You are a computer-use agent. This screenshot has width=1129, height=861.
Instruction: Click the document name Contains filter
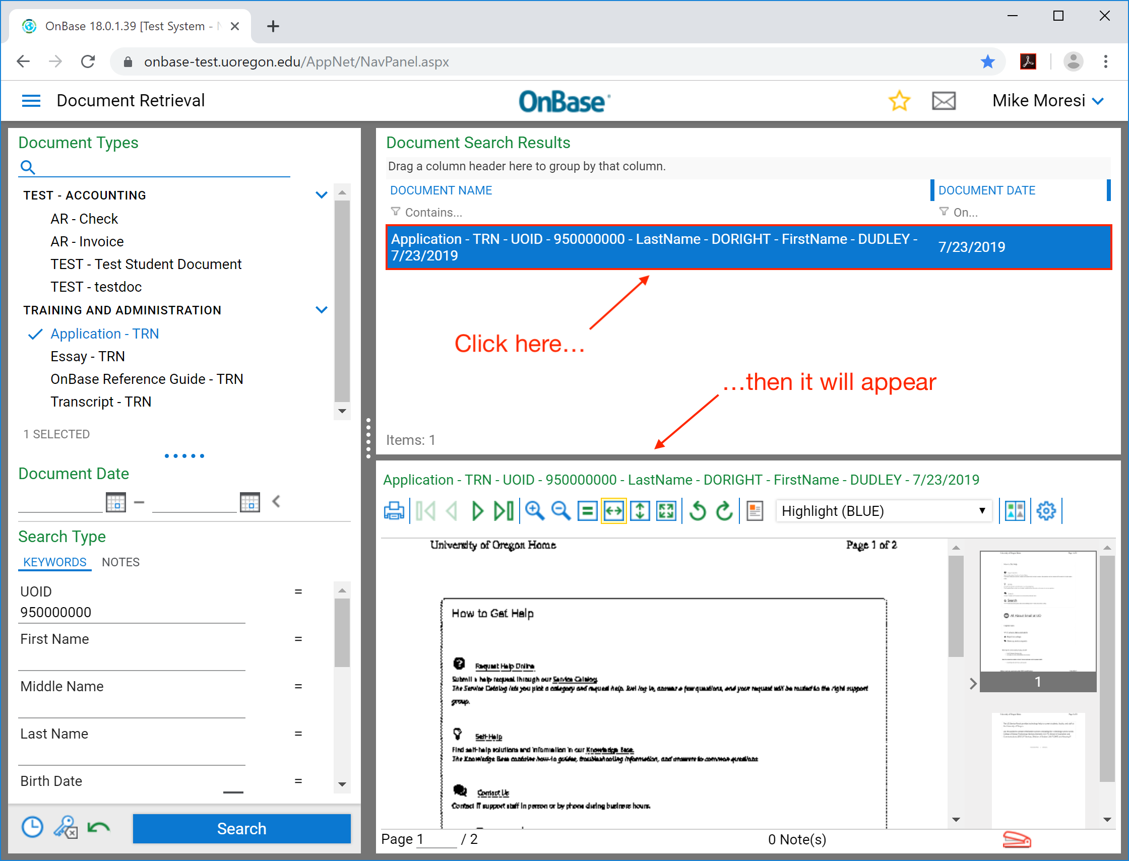click(x=433, y=212)
